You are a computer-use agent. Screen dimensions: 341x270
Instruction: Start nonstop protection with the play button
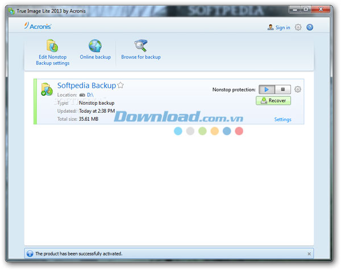click(x=267, y=89)
